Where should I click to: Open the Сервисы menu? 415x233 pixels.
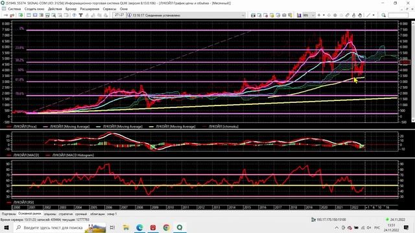point(110,8)
